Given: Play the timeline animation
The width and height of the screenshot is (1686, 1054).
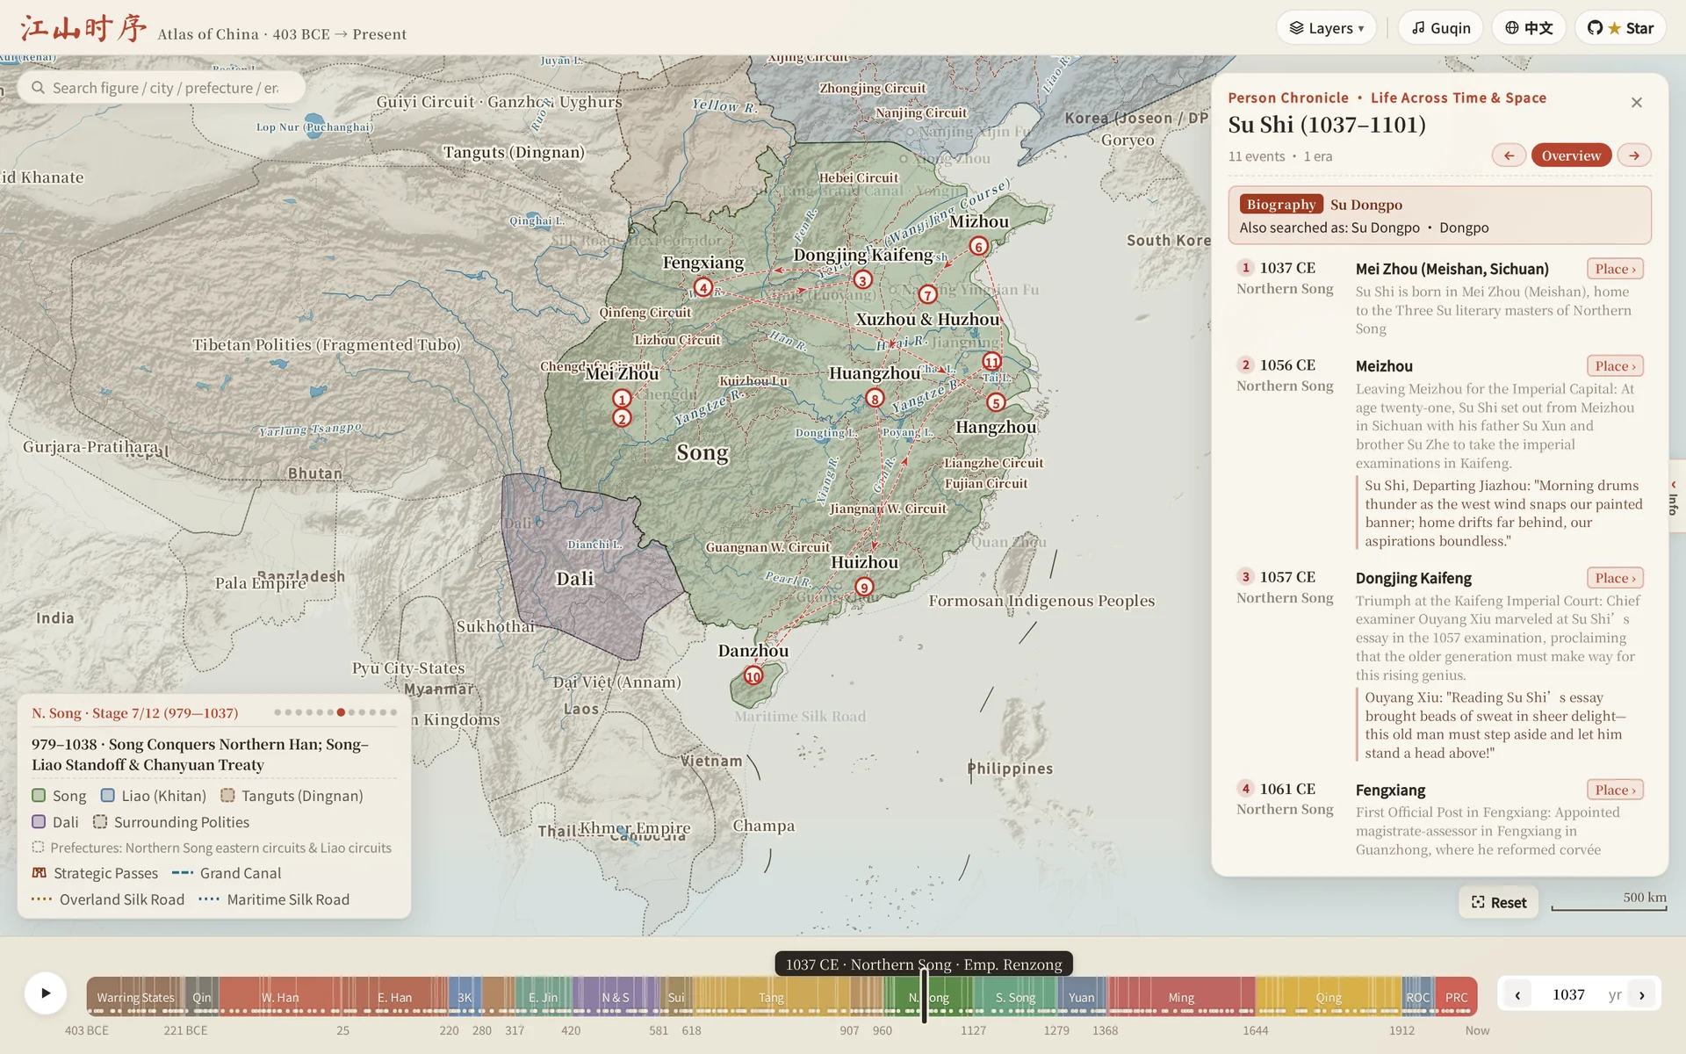Looking at the screenshot, I should coord(46,993).
